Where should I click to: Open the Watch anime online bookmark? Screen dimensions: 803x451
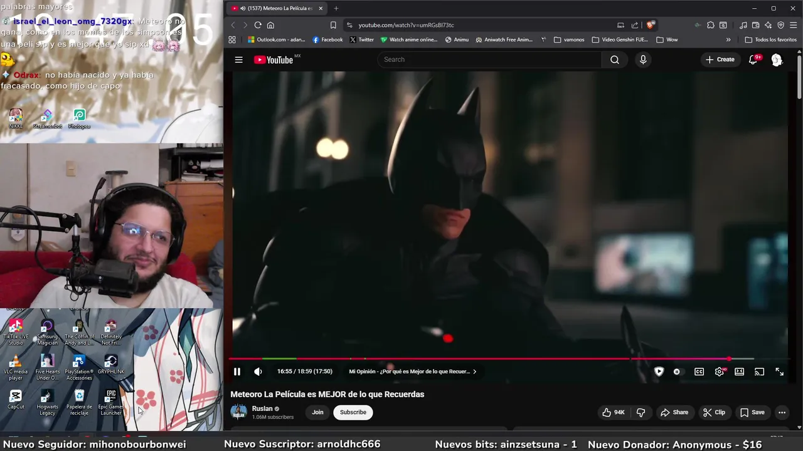(409, 39)
